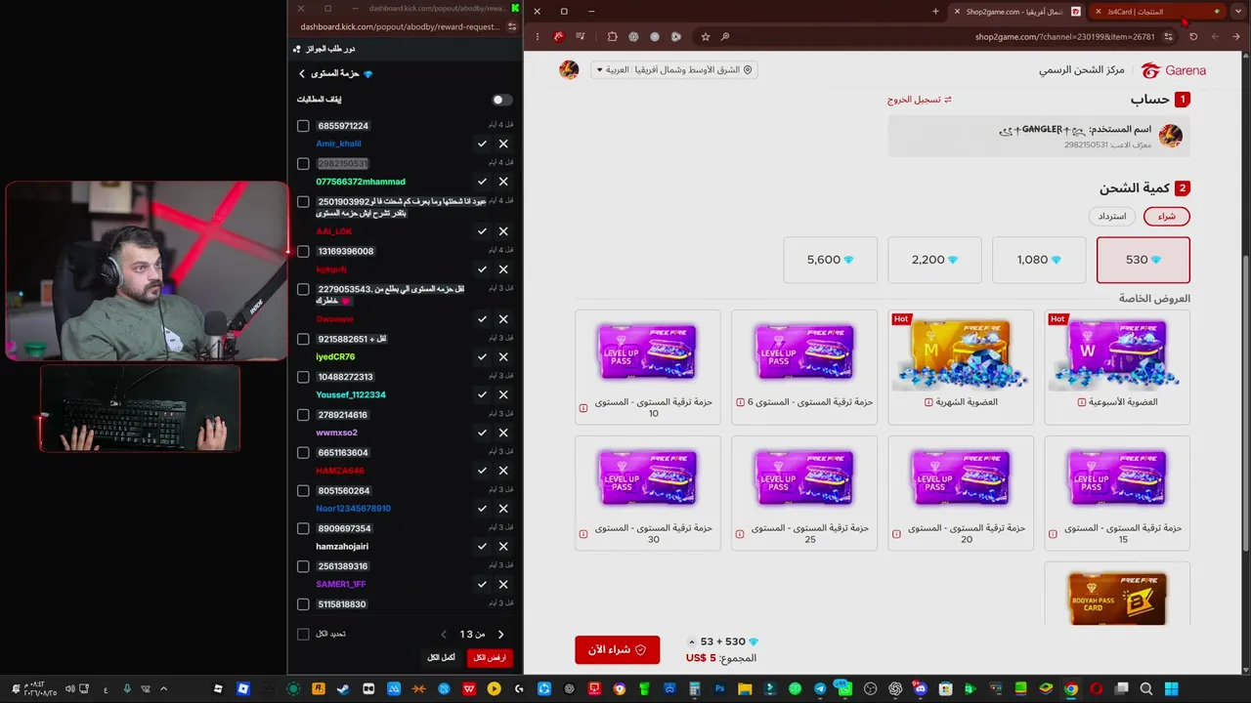Open Photoshop from the taskbar
This screenshot has height=703, width=1251.
pyautogui.click(x=720, y=689)
